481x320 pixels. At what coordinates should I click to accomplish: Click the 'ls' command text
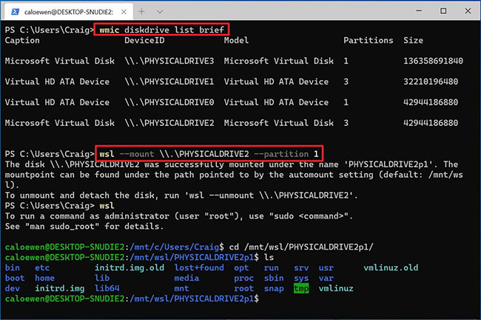click(269, 257)
